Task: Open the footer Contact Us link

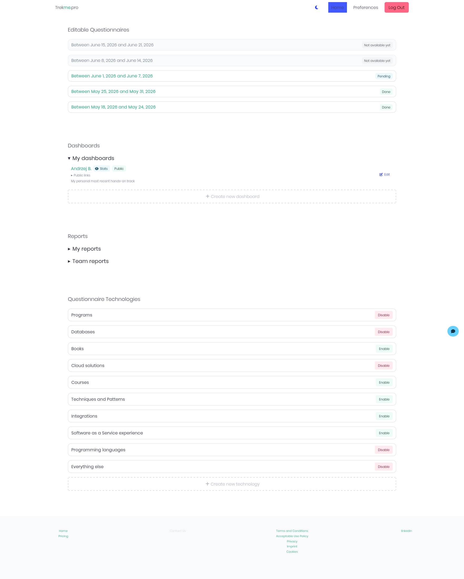Action: coord(178,531)
